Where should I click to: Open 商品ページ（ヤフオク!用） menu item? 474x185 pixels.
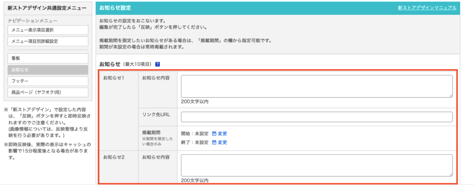(48, 92)
